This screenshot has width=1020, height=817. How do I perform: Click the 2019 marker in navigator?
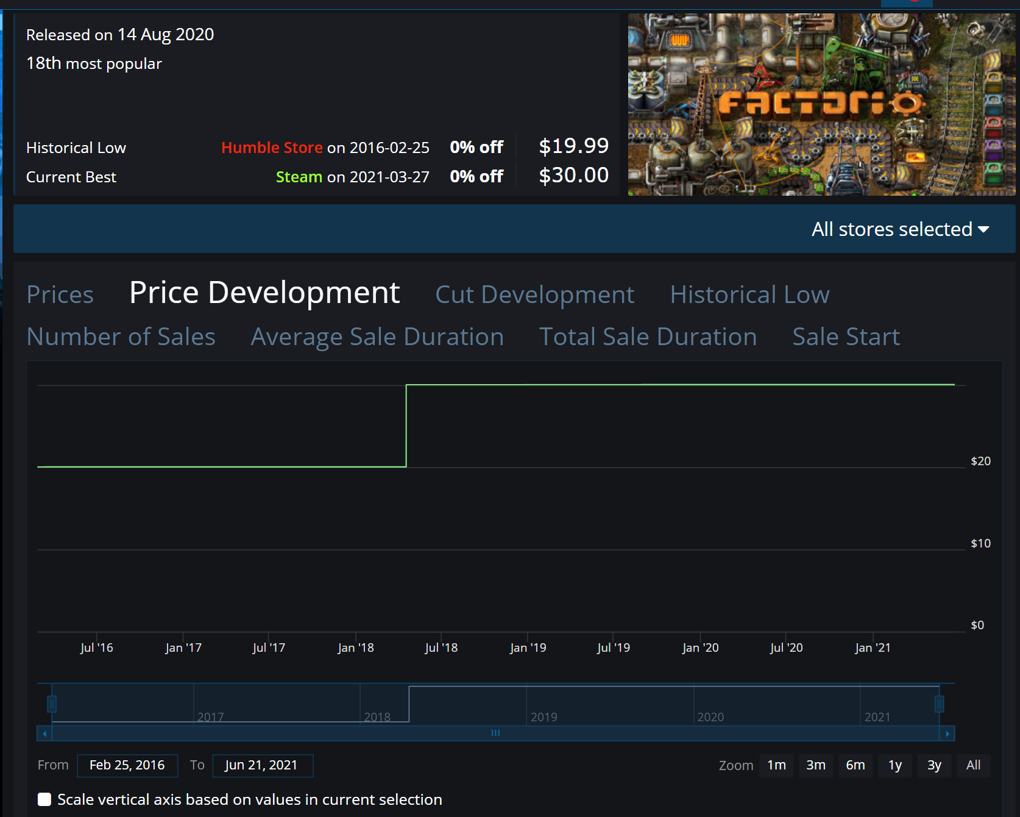coord(544,717)
